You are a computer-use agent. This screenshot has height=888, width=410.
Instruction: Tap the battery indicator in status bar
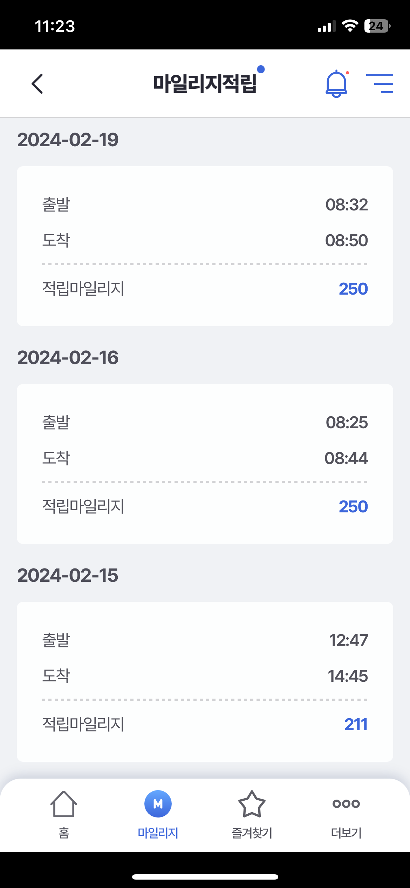tap(377, 26)
